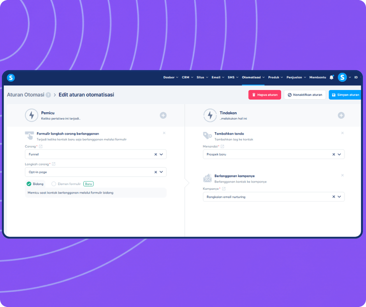
Task: Open the Situs menu
Action: click(x=202, y=77)
